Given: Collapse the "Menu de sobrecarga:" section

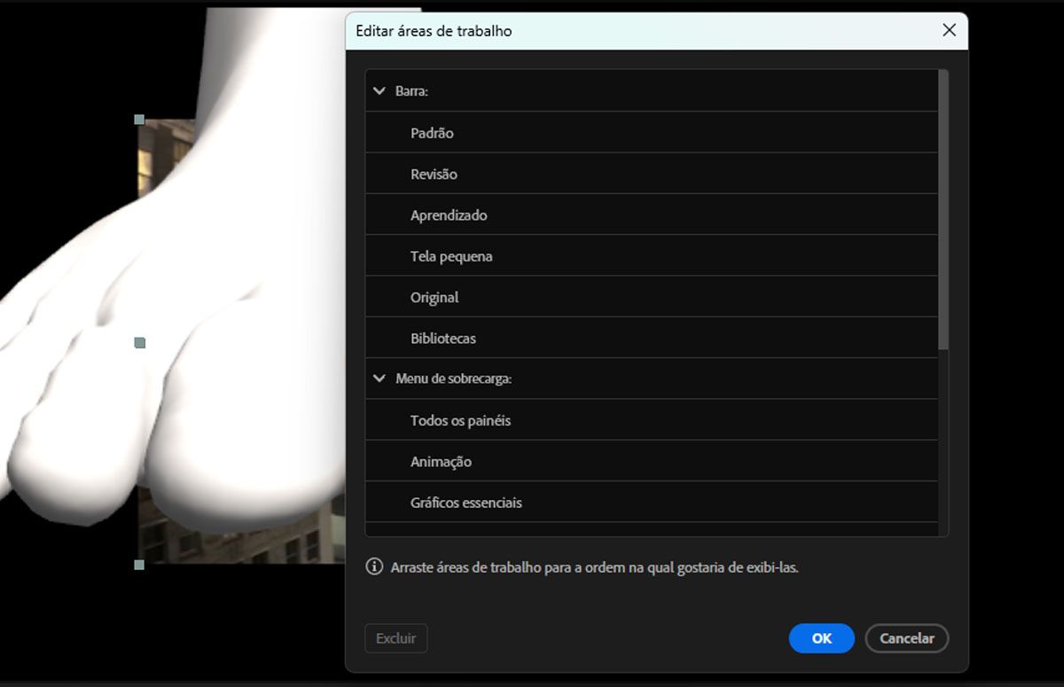Looking at the screenshot, I should pyautogui.click(x=379, y=379).
